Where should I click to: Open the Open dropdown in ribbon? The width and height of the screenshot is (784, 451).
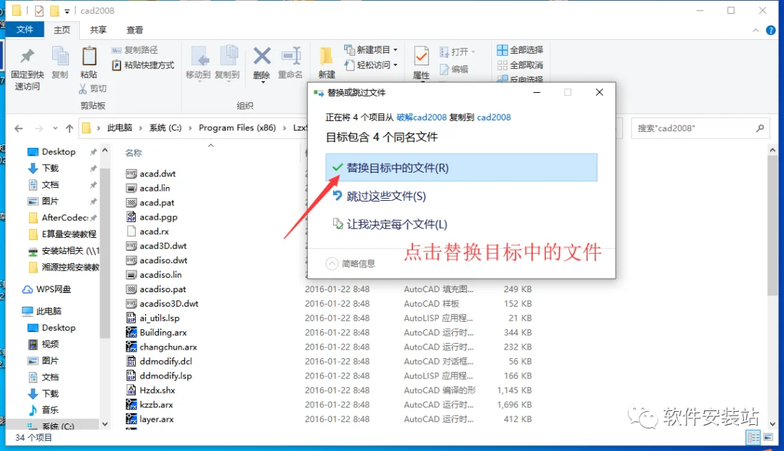point(457,52)
